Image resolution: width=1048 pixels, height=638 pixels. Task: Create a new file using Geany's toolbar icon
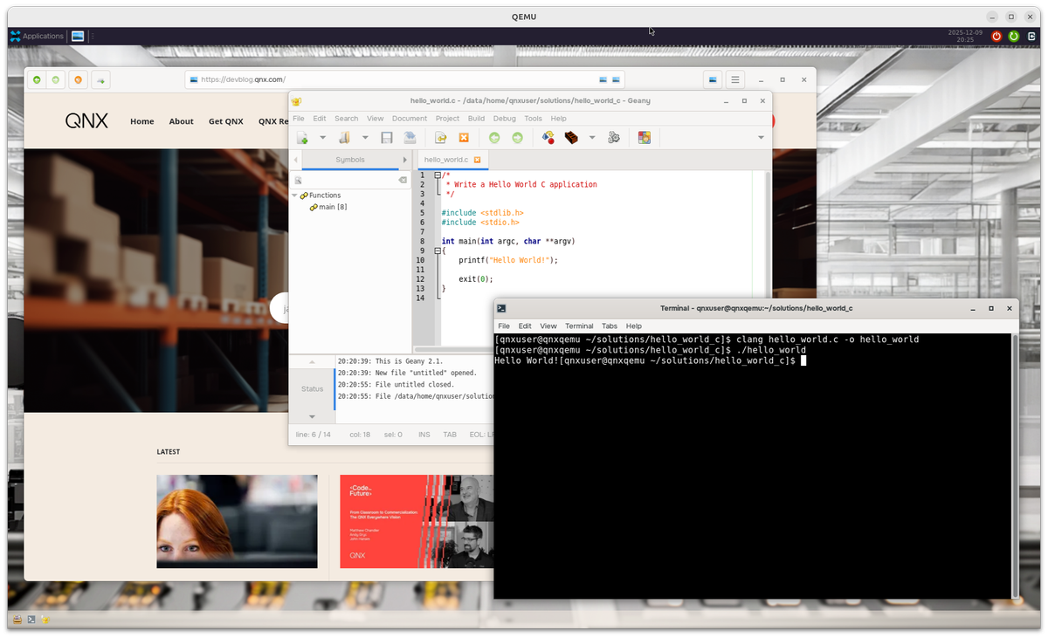tap(302, 137)
